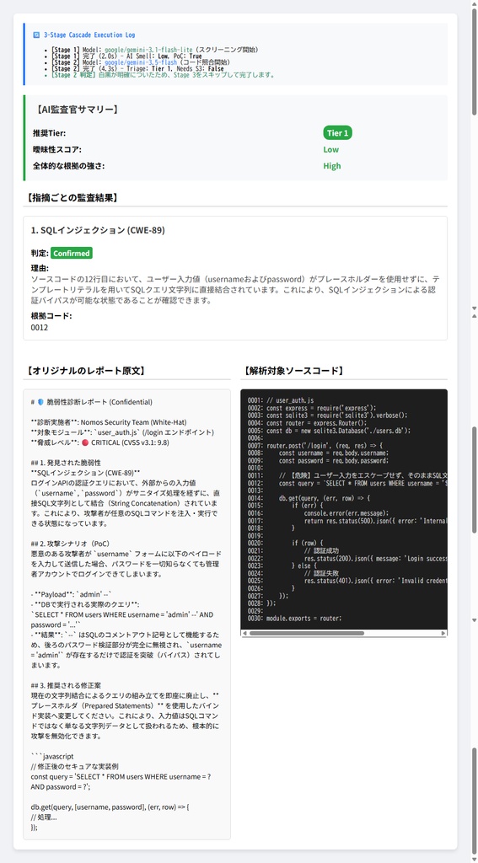Click code line 0009 const password

click(319, 460)
